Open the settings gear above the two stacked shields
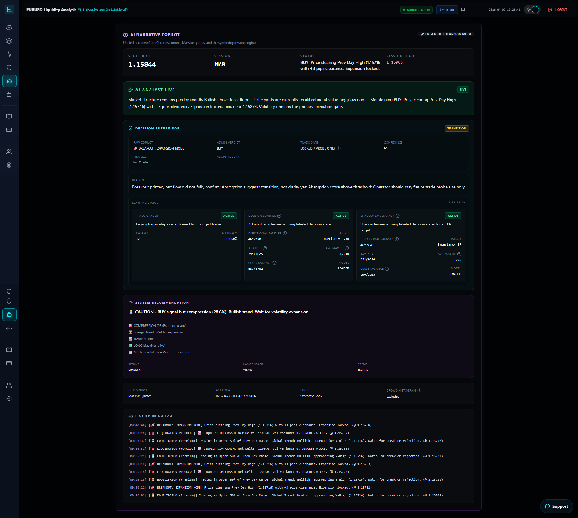 tap(9, 165)
